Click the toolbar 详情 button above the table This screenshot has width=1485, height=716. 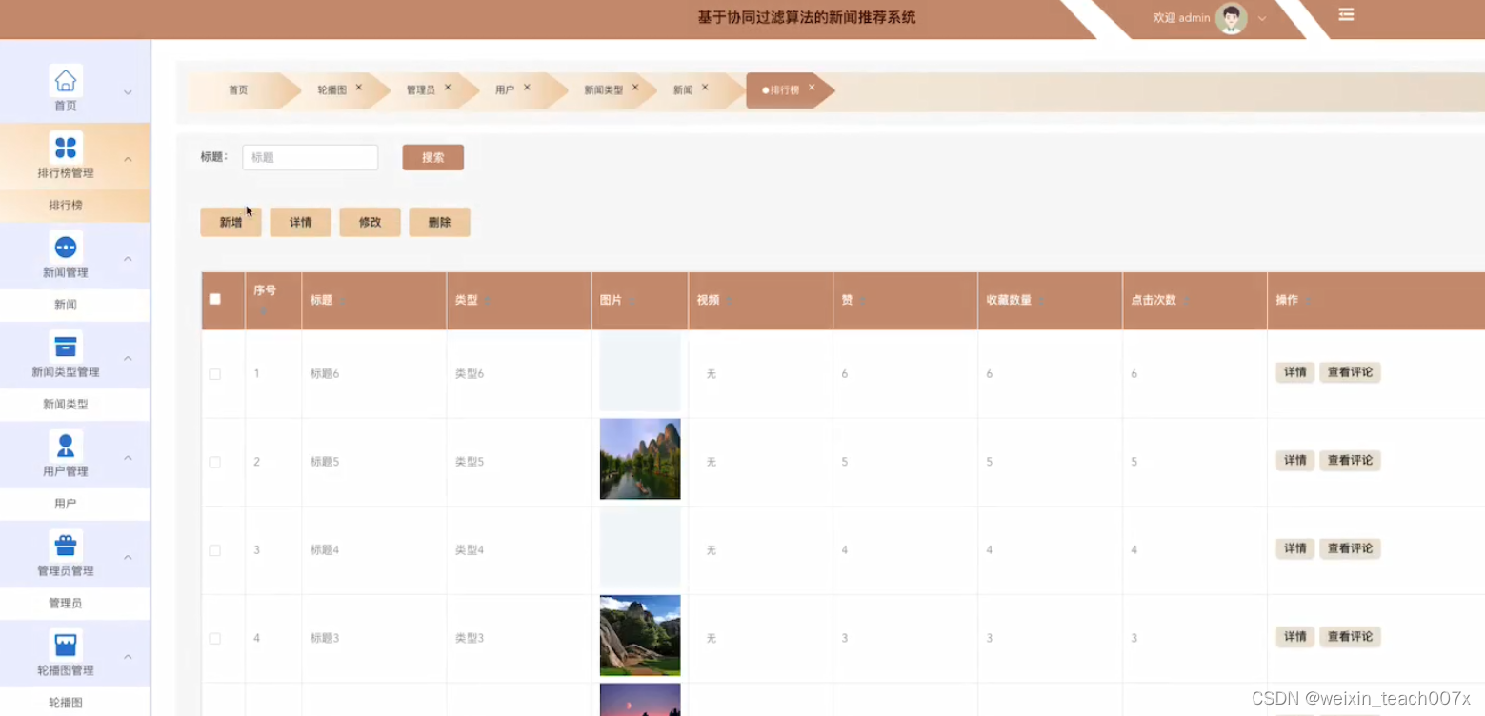click(x=300, y=222)
